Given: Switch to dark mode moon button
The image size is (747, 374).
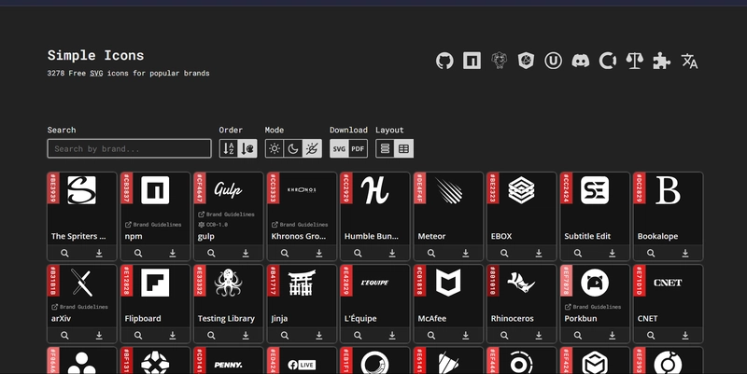Looking at the screenshot, I should tap(293, 148).
